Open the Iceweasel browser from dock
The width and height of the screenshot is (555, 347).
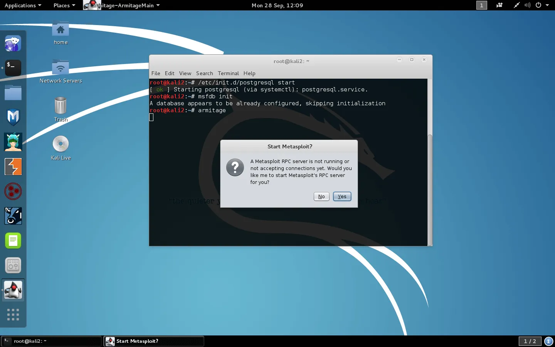click(13, 44)
